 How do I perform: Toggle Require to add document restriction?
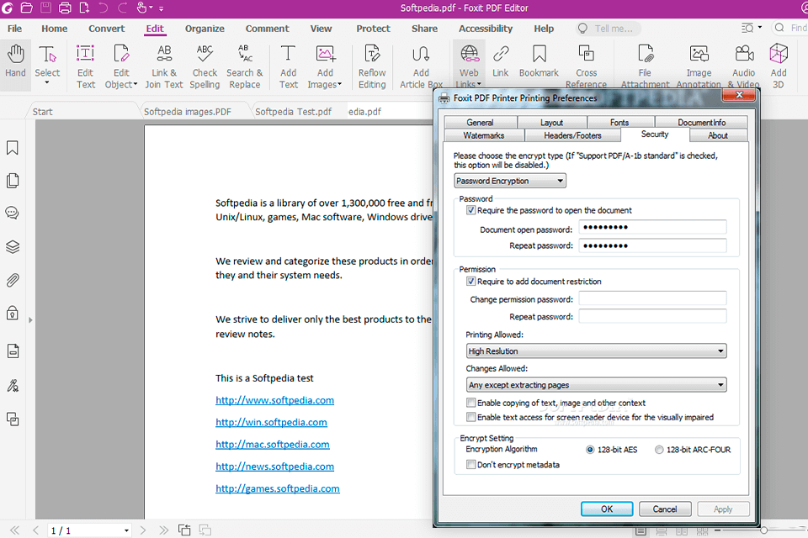click(x=471, y=281)
